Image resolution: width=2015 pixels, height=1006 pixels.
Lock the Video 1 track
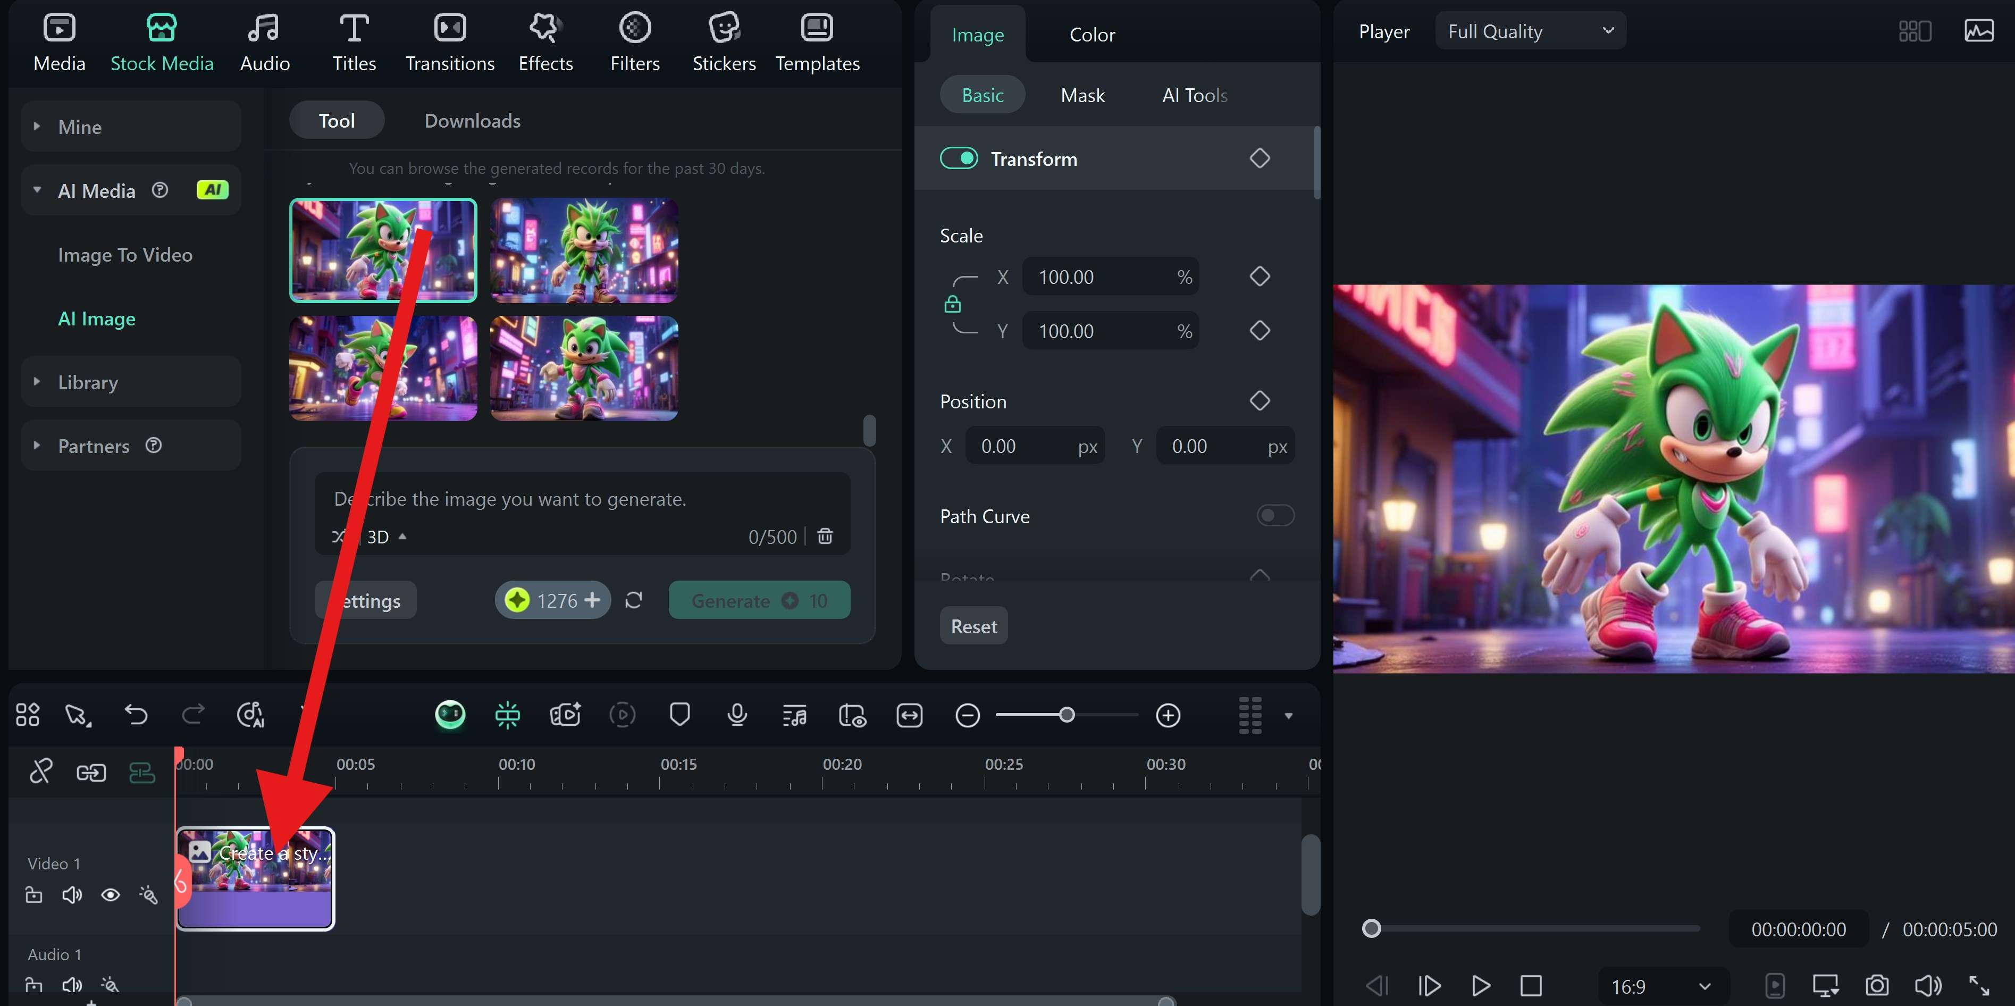(x=33, y=894)
